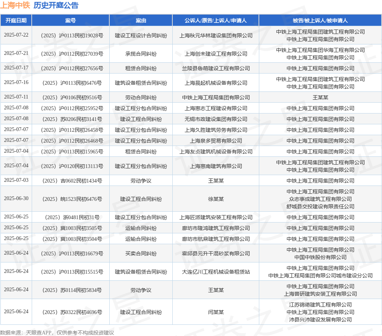The width and height of the screenshot is (382, 336).
Task: Click defendant 王某某 in 2025-07-11 row
Action: (320, 98)
